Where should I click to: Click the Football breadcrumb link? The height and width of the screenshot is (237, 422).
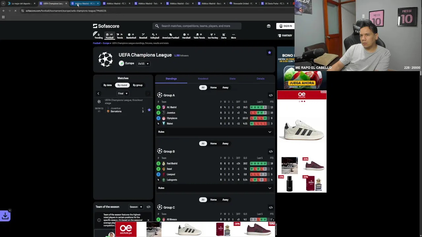[97, 43]
